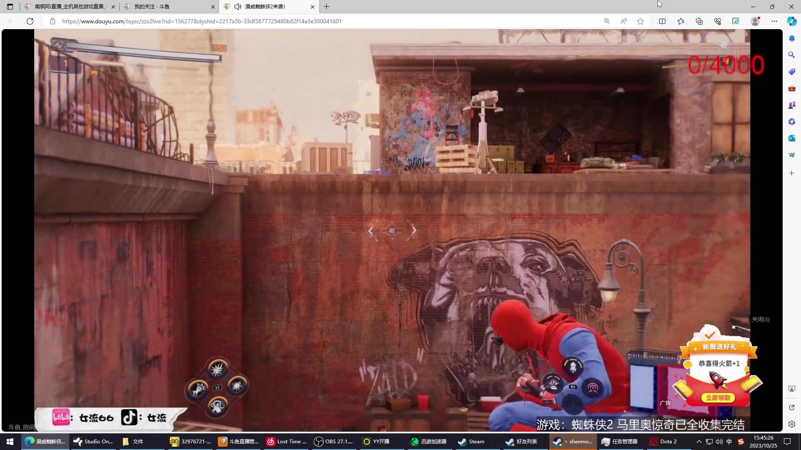Switch to the 南枫阿直播 browser tab
This screenshot has height=450, width=801.
tap(70, 7)
